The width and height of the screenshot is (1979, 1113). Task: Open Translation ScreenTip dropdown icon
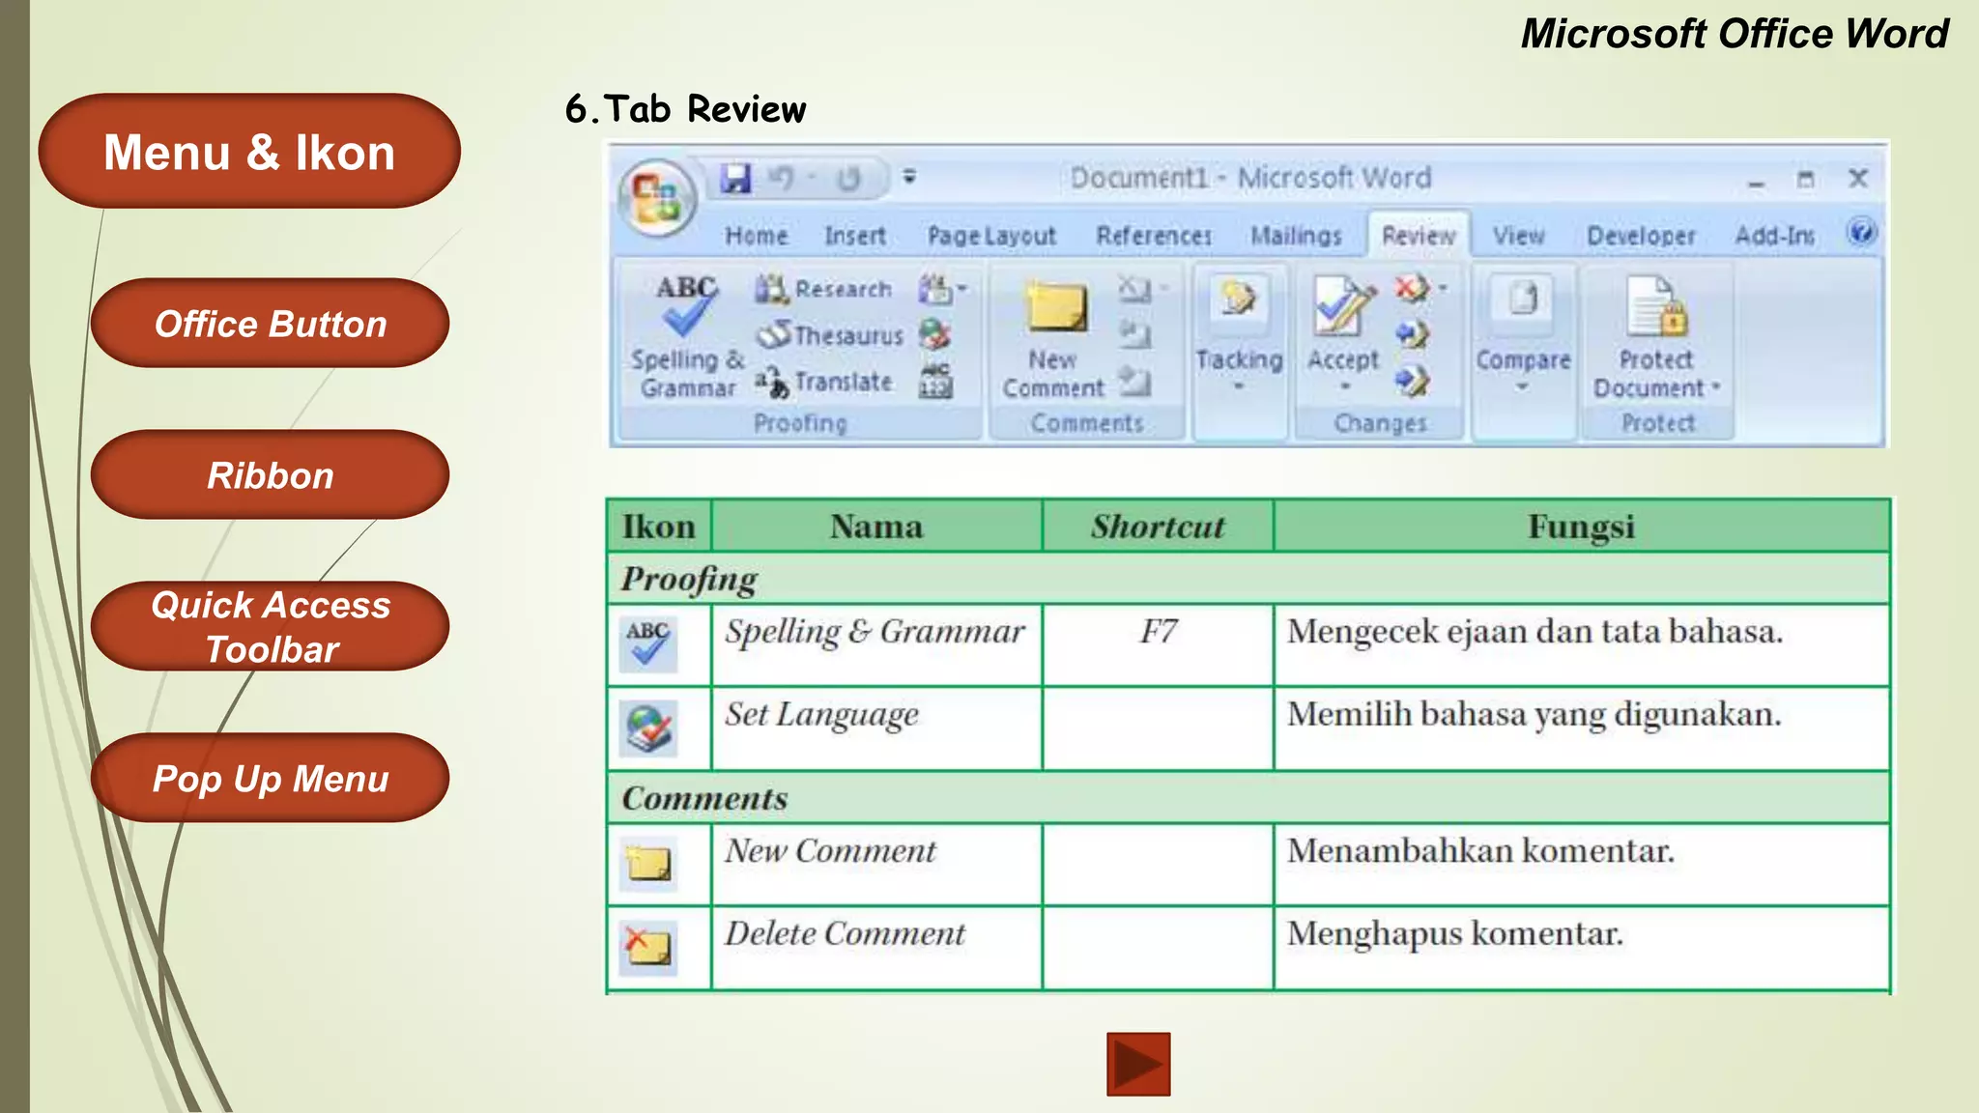click(942, 288)
